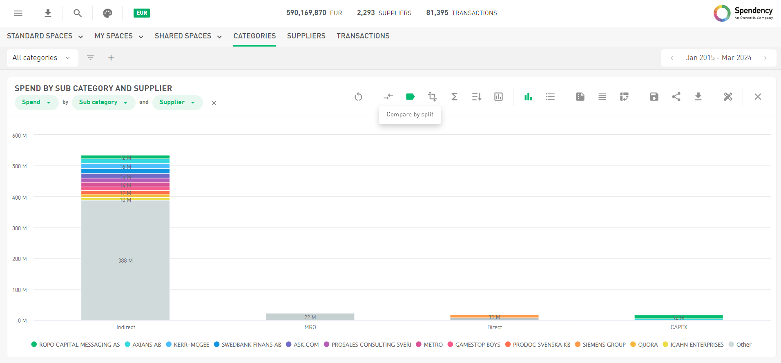
Task: Click the sigma sum icon
Action: pos(454,97)
